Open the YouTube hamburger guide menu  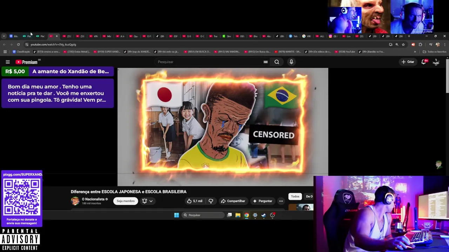point(8,62)
